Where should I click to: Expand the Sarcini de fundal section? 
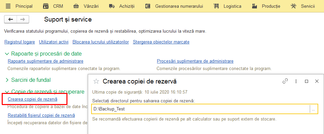7,80
